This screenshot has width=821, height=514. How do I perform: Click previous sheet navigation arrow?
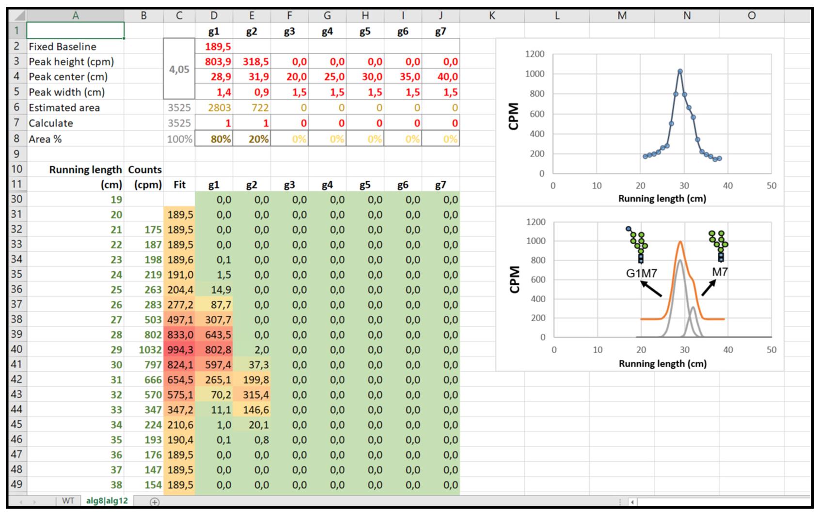coord(20,502)
